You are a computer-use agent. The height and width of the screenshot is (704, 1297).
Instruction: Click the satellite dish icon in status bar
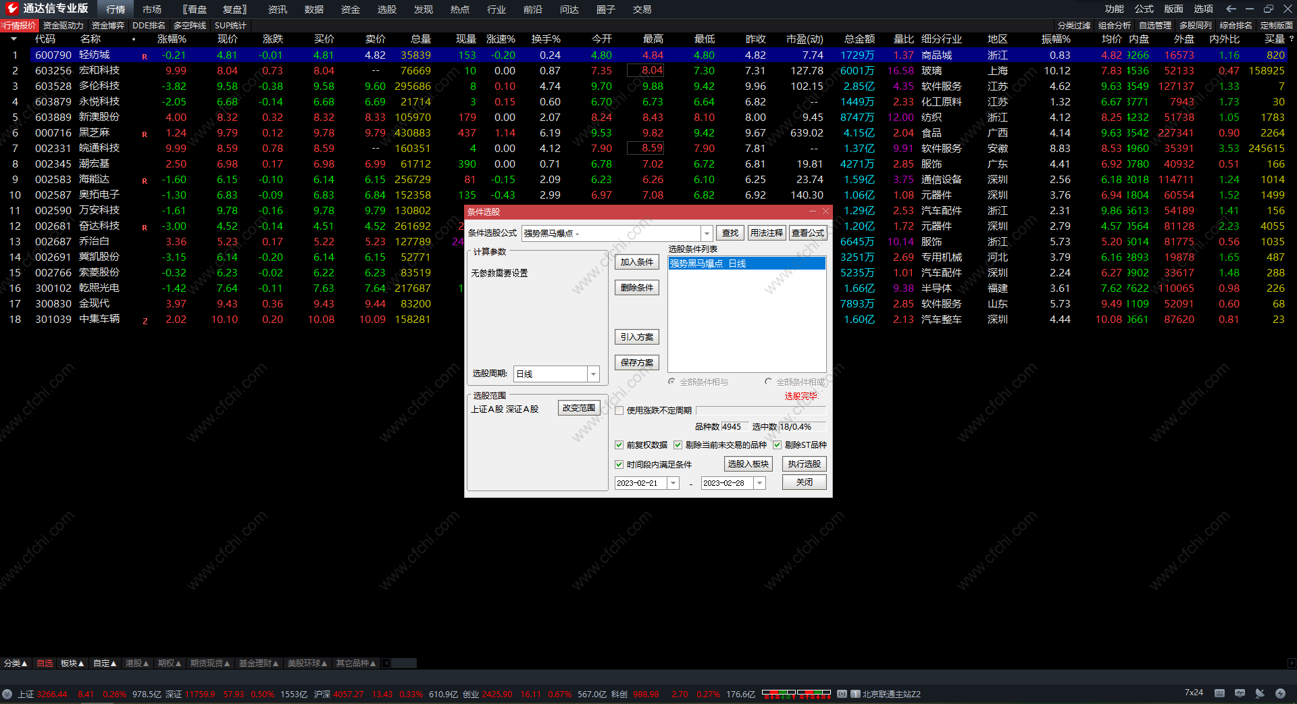point(1260,693)
